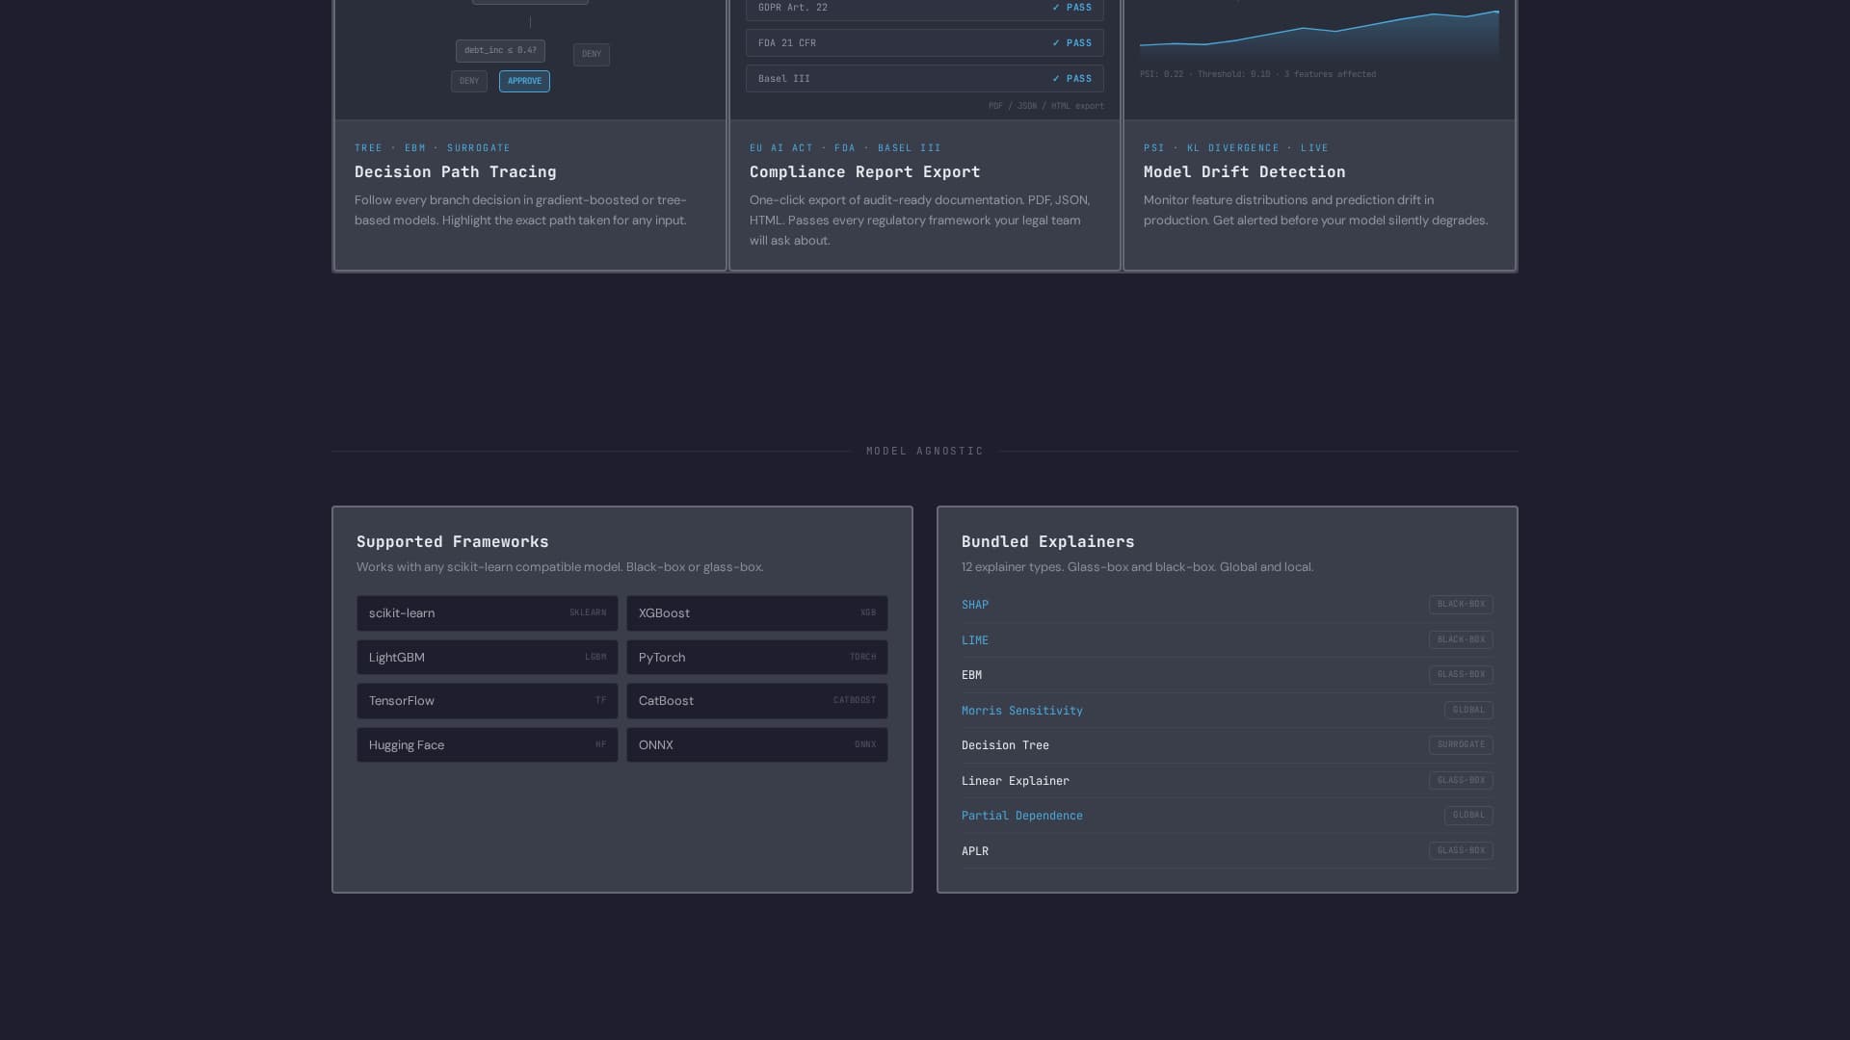The image size is (1850, 1040).
Task: Open the LIME explainer link
Action: coord(975,640)
